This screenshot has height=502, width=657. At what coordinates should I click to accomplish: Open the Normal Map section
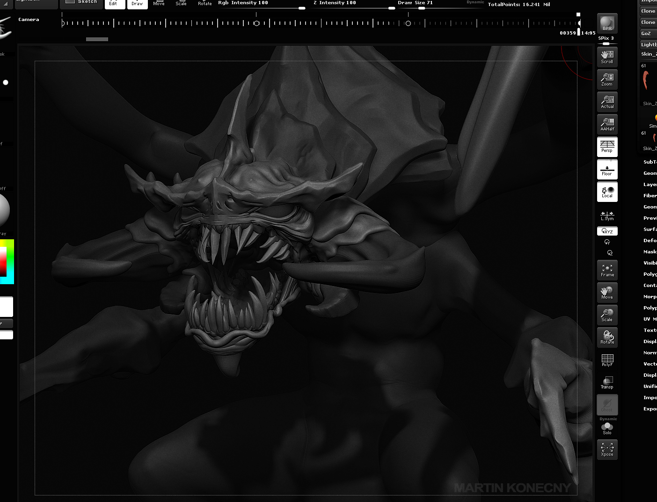(650, 352)
